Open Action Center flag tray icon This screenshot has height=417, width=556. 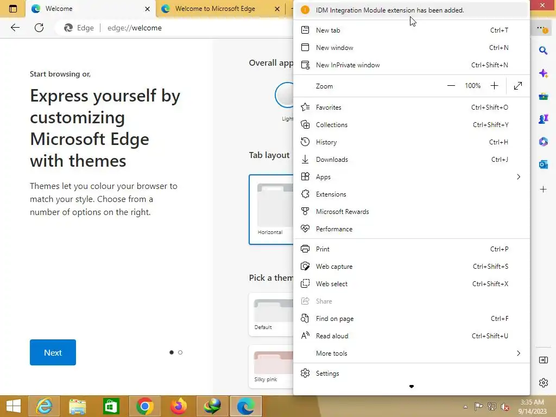coord(478,407)
